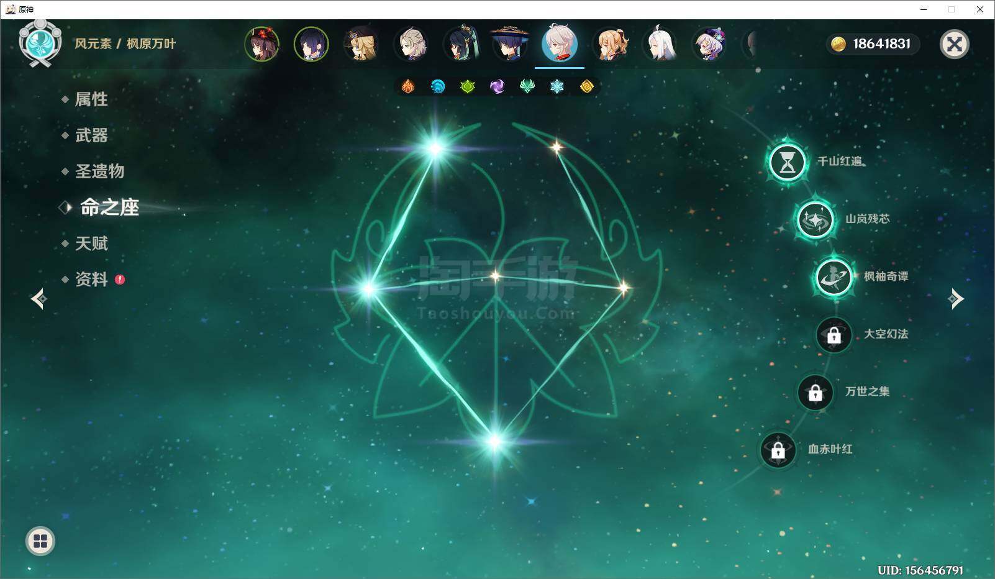Close the 原神 window from title bar
Screen dimensions: 995x579
(x=980, y=9)
